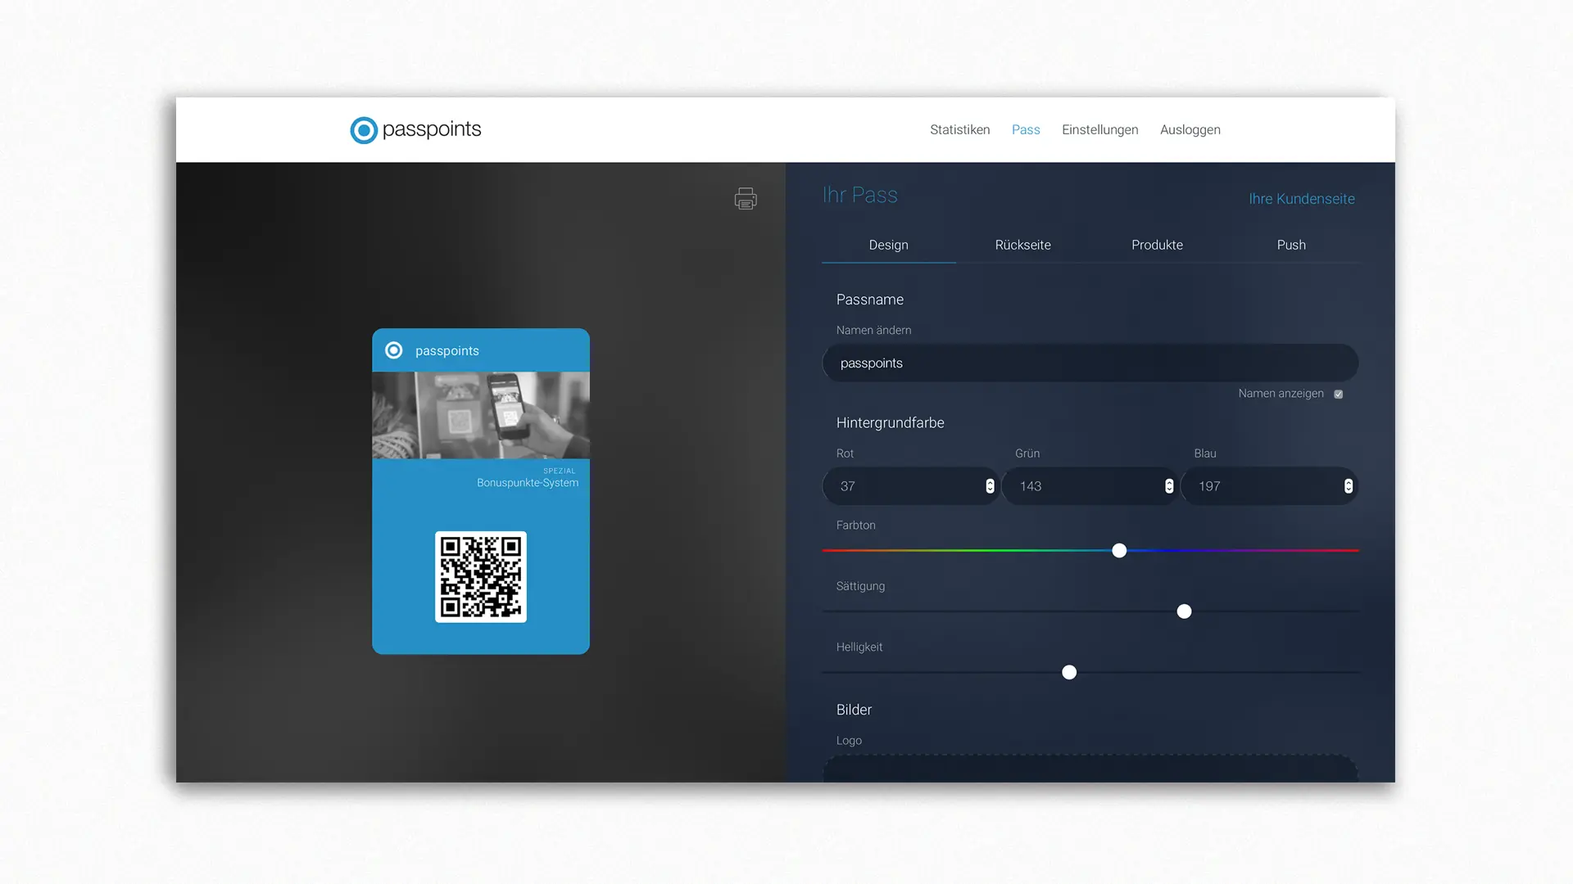Screen dimensions: 1573x884
Task: Click the Bilder section heading
Action: point(854,710)
